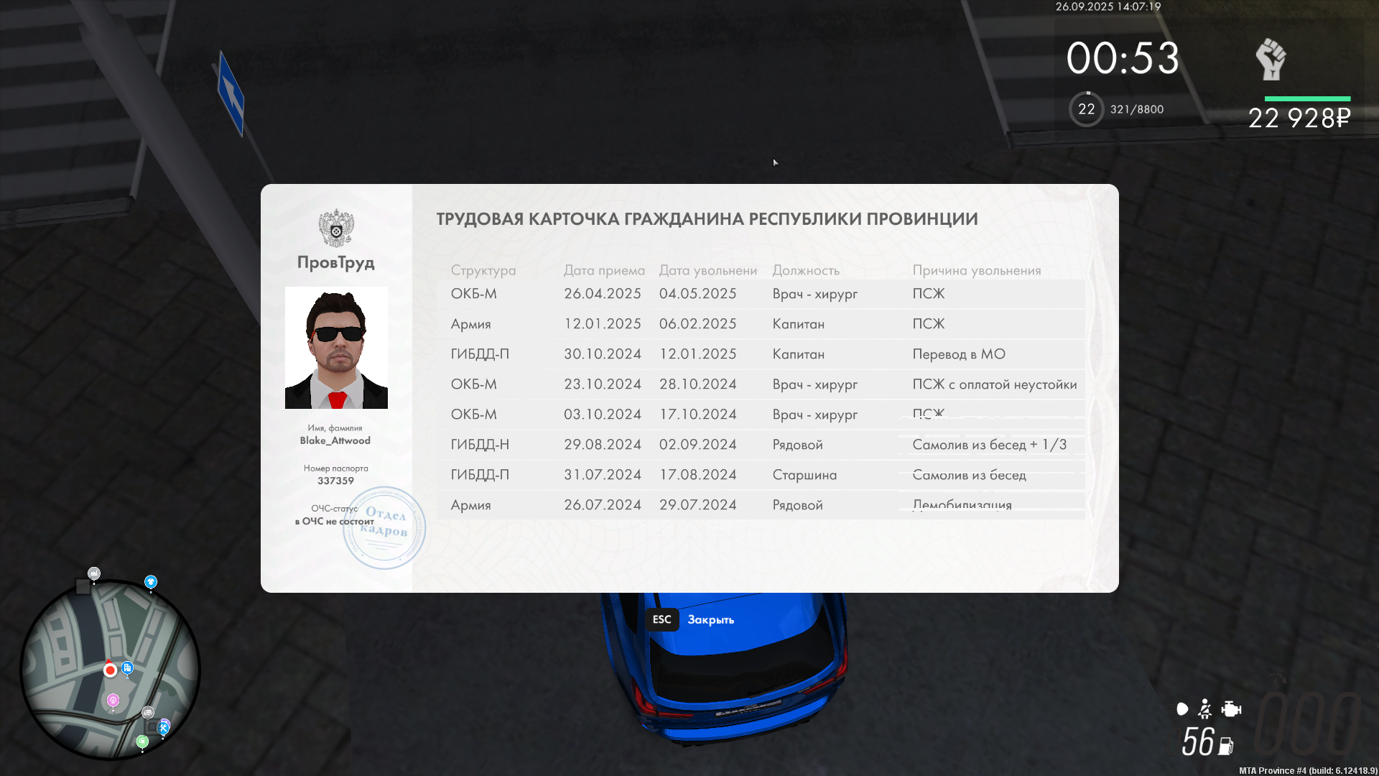Click Blake_Attwood profile photo
This screenshot has width=1379, height=776.
(x=336, y=348)
